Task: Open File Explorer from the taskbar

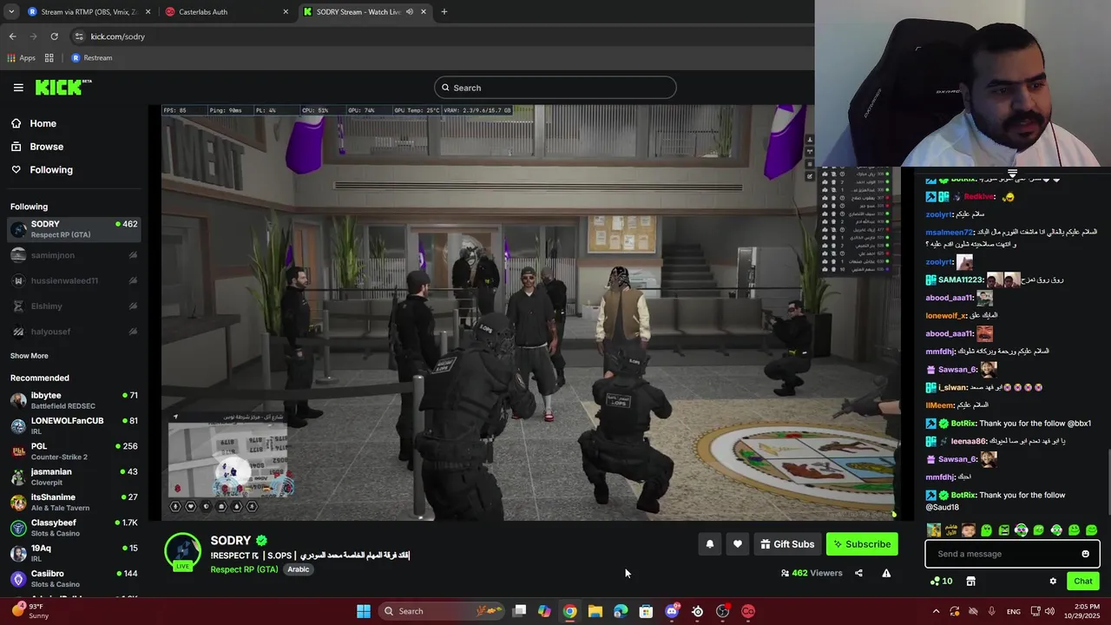Action: [x=595, y=611]
